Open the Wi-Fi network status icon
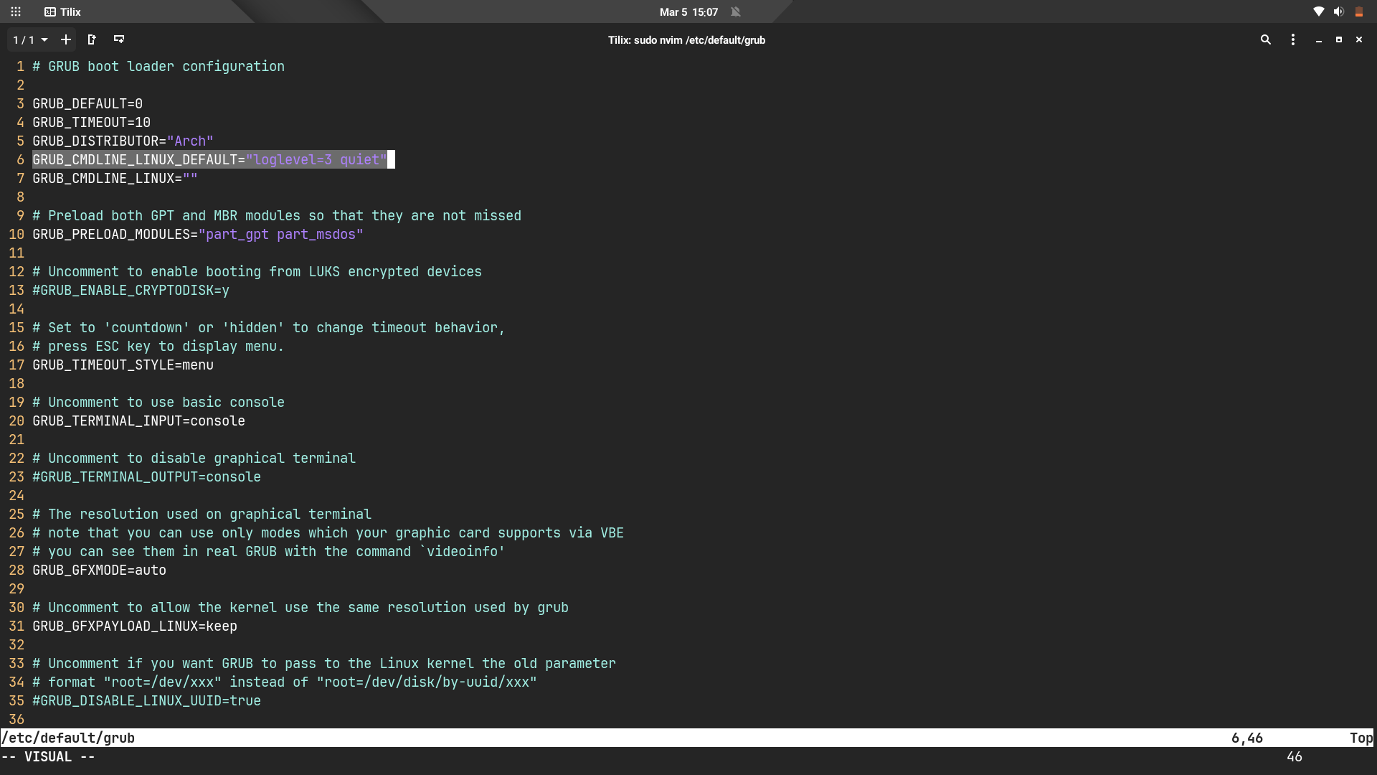 pyautogui.click(x=1318, y=12)
